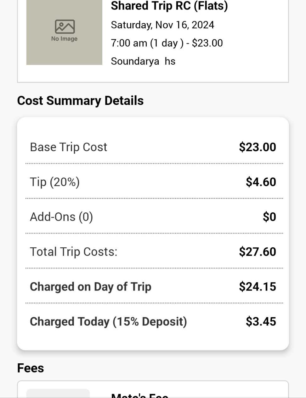Click the $4.60 tip amount
The height and width of the screenshot is (398, 306).
261,182
